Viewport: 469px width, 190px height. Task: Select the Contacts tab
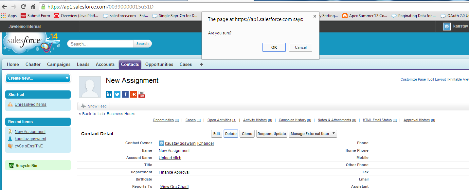coord(130,64)
